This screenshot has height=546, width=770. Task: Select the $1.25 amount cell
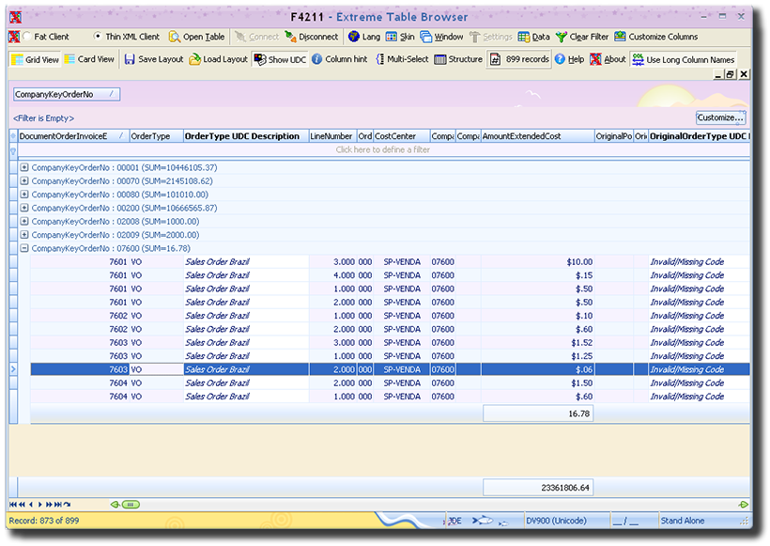pos(537,356)
